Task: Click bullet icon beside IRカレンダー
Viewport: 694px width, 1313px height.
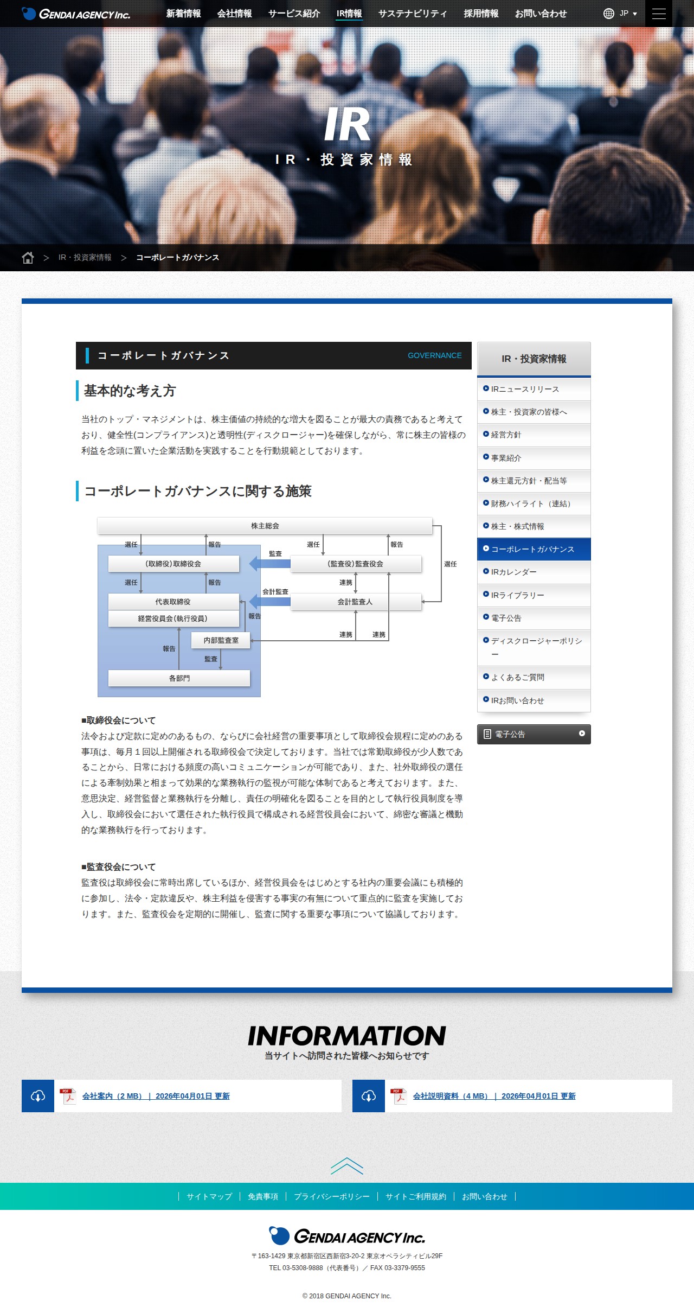Action: (486, 571)
